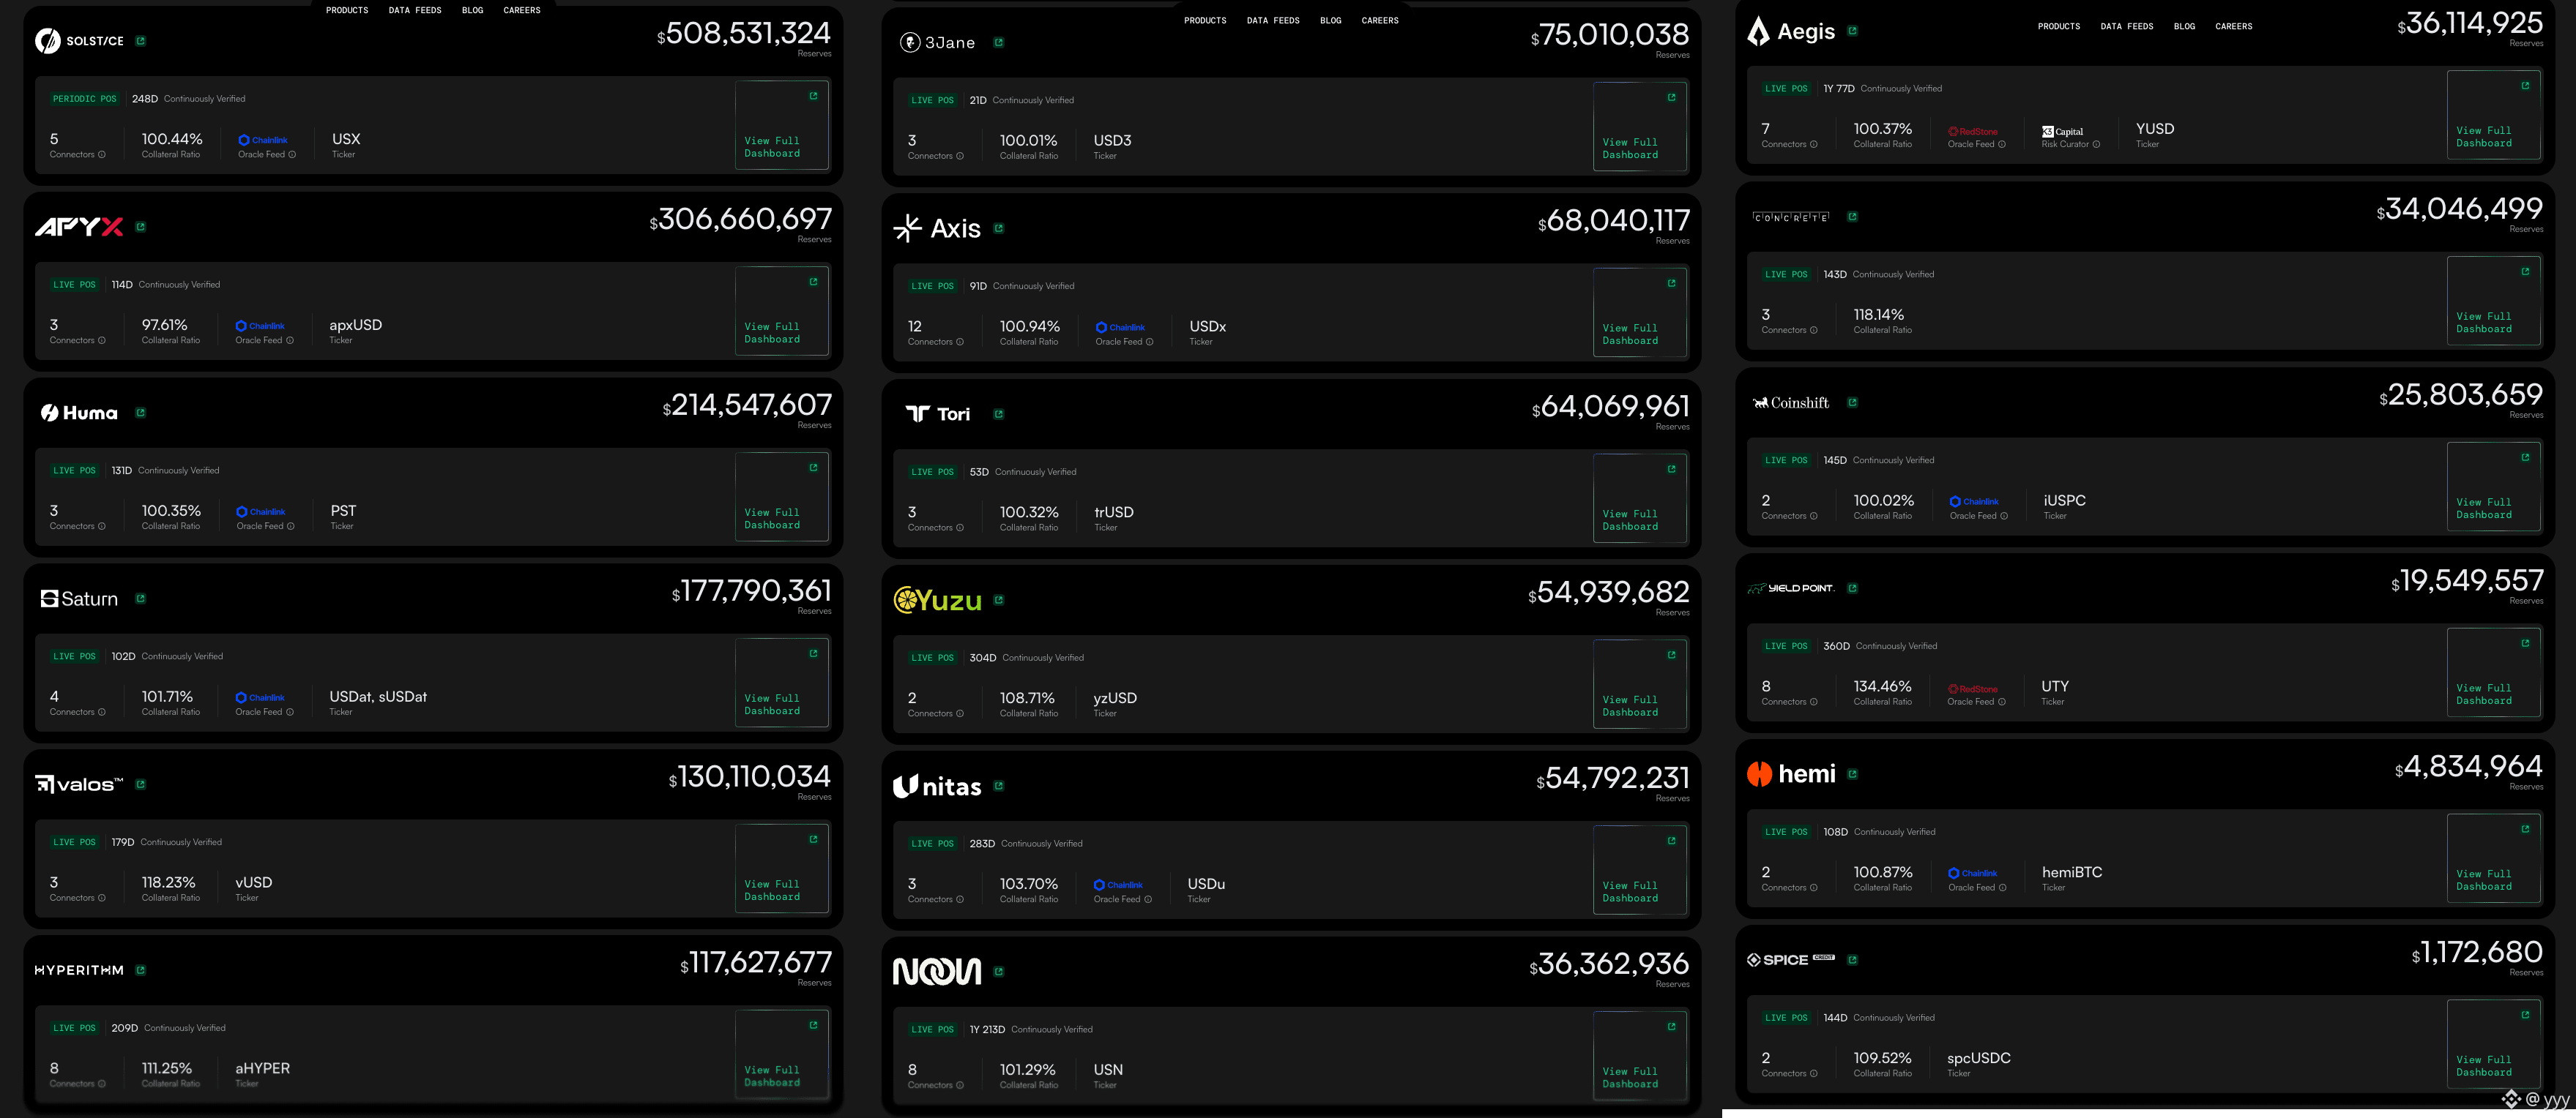Click the 'USDat, sUSDat' ticker text
Screen dimensions: 2576x1118
[x=378, y=697]
